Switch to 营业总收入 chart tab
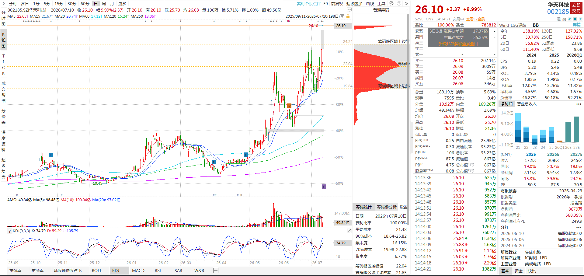 click(x=527, y=104)
